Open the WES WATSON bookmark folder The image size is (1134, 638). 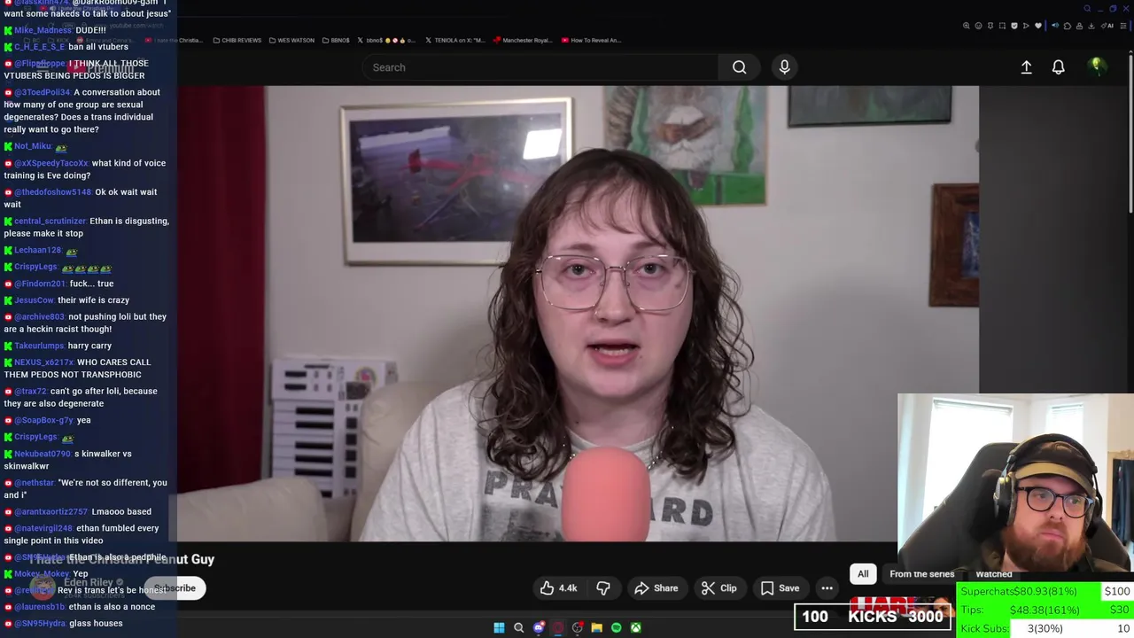pyautogui.click(x=290, y=40)
